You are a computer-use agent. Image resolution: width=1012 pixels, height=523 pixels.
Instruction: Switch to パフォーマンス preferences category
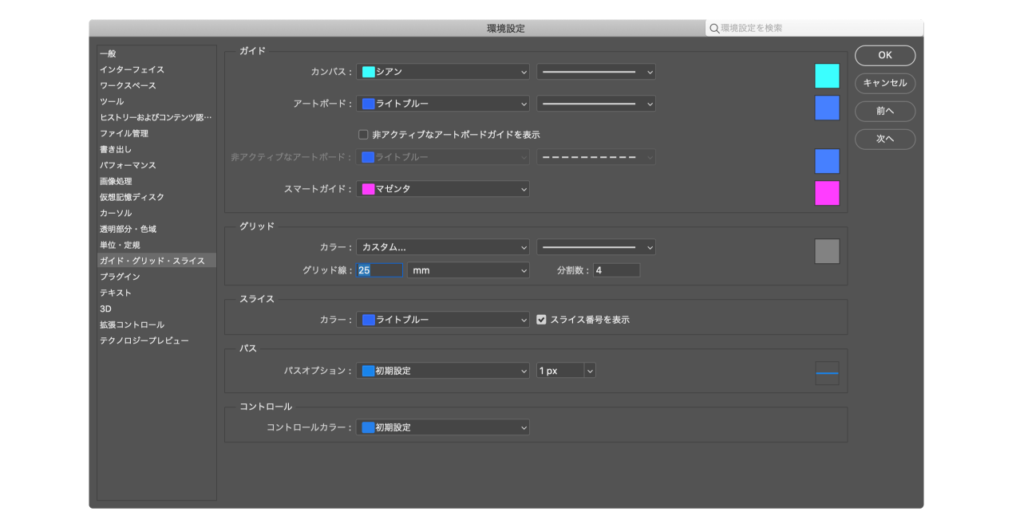click(128, 165)
